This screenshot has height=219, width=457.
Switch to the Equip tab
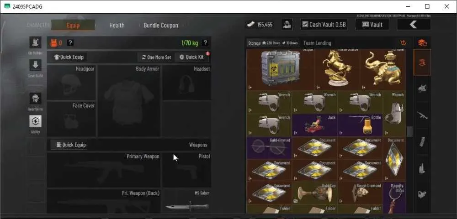[x=73, y=25]
